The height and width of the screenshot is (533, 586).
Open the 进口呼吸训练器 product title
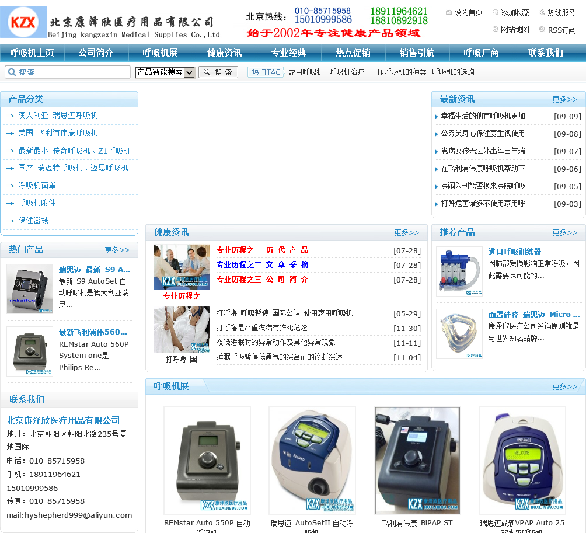[x=515, y=252]
